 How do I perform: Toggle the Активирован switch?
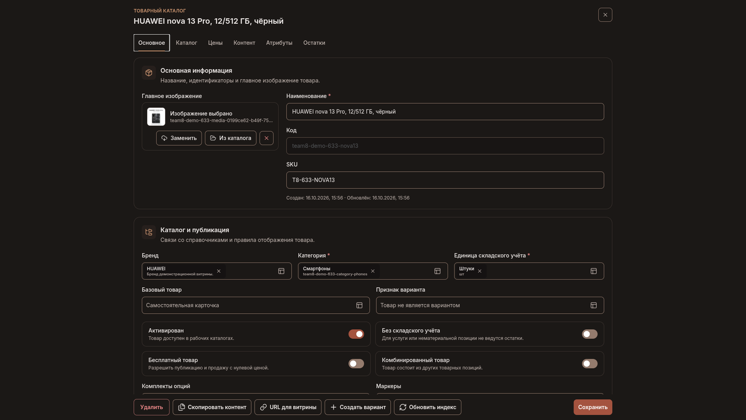click(x=356, y=334)
